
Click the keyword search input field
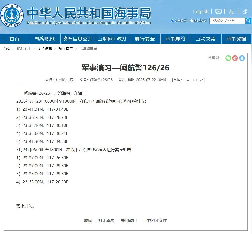[227, 21]
